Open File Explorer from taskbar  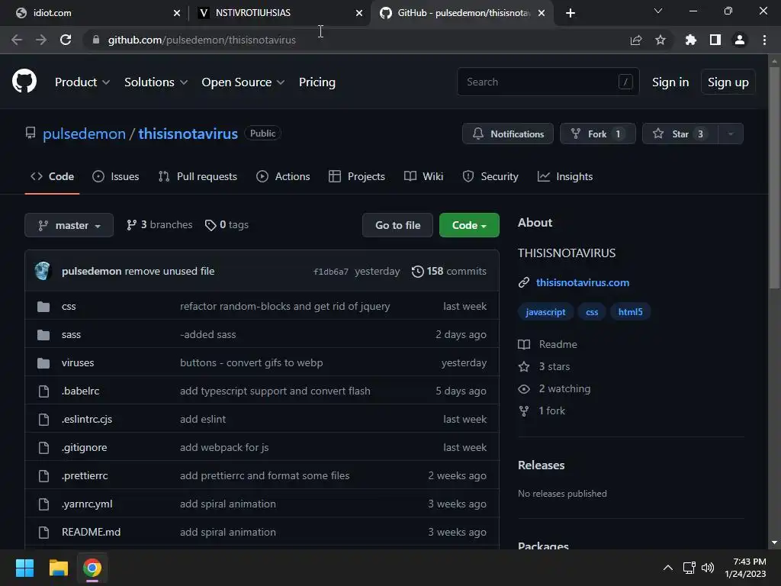[x=58, y=568]
